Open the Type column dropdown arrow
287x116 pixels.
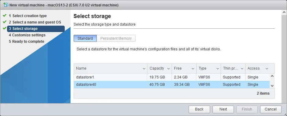click(x=218, y=69)
